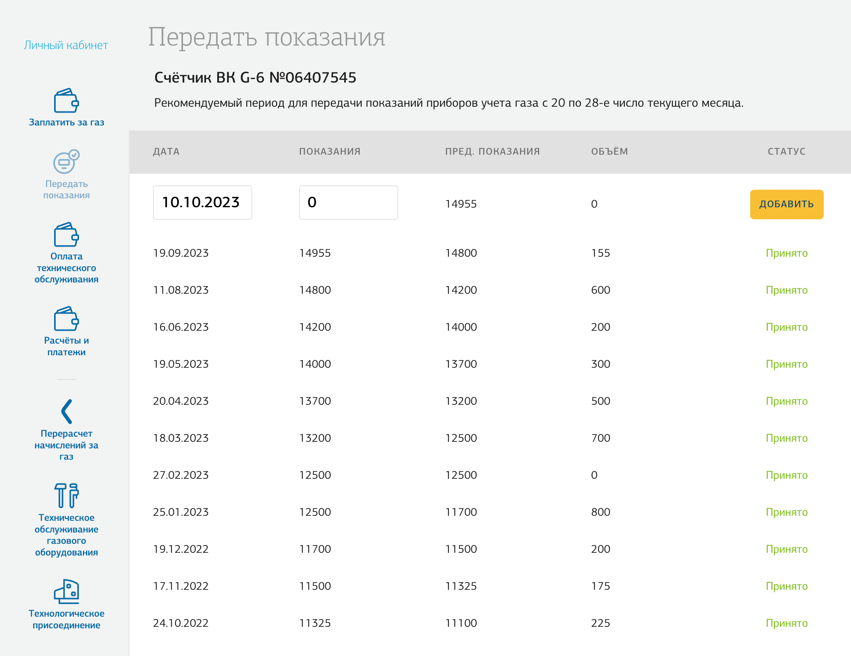The image size is (851, 656).
Task: Click the reading 11325 in the 24.10.2022 row
Action: coord(315,623)
